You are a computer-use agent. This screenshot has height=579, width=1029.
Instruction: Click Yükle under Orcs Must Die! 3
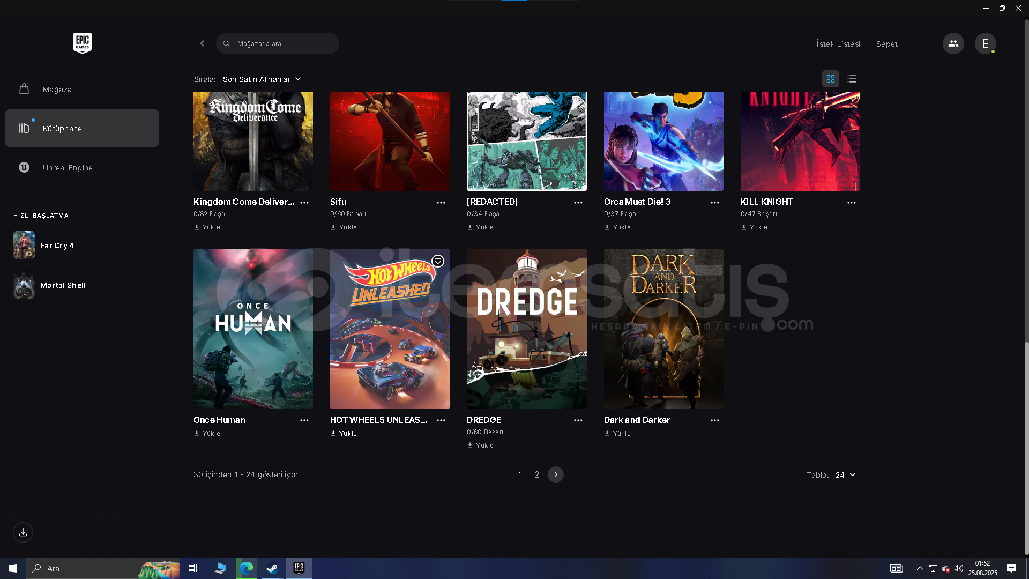point(617,227)
